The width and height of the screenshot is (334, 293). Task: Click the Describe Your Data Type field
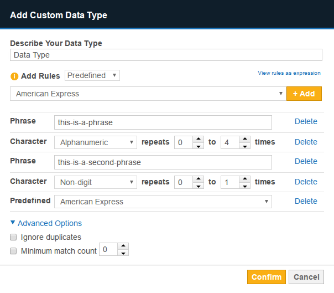pyautogui.click(x=166, y=55)
